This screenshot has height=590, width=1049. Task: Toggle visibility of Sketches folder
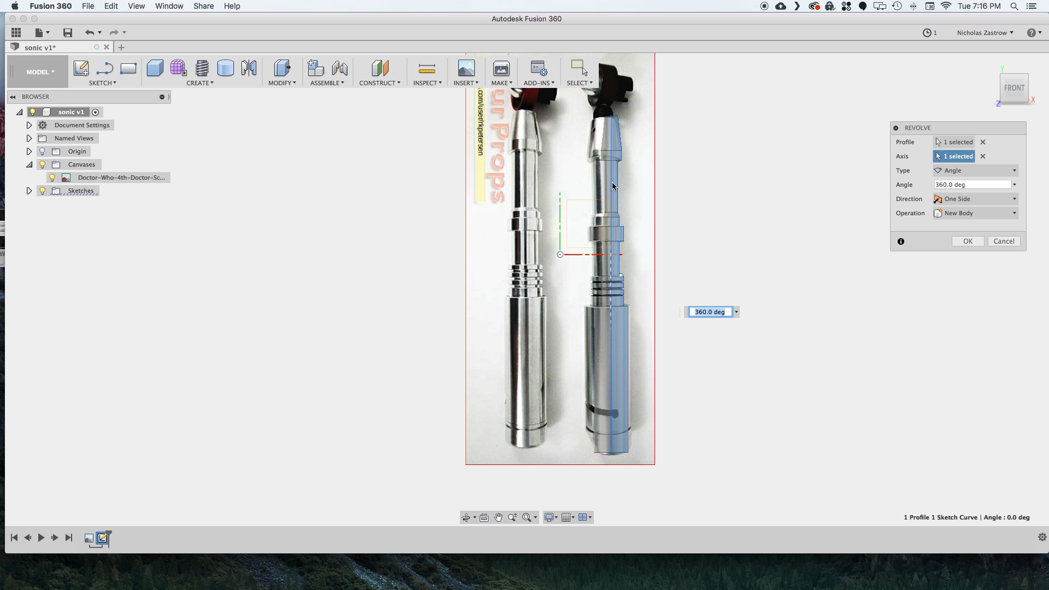click(43, 190)
